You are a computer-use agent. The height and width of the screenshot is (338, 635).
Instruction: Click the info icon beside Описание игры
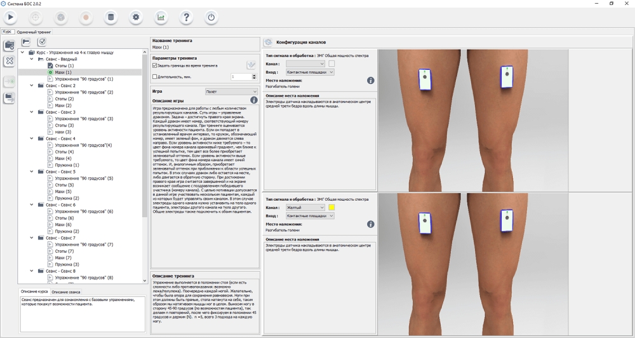pos(254,100)
